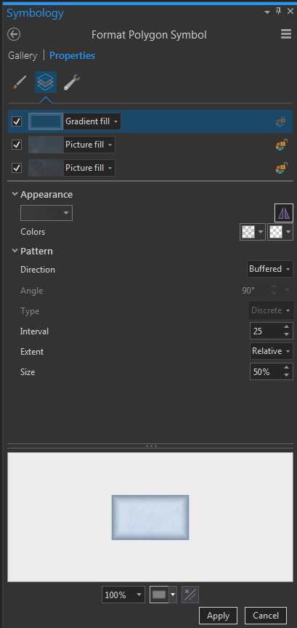The height and width of the screenshot is (628, 297).
Task: Open the Gradient fill type dropdown
Action: click(92, 121)
